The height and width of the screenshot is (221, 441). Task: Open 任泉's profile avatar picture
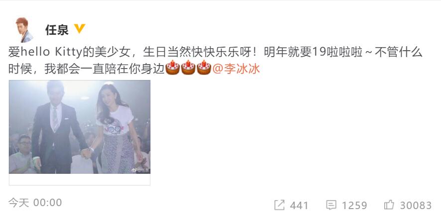[24, 30]
